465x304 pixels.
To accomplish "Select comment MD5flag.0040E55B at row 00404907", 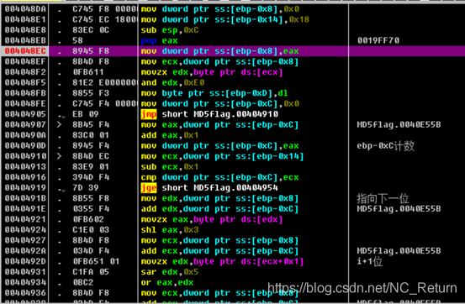I will tap(399, 125).
